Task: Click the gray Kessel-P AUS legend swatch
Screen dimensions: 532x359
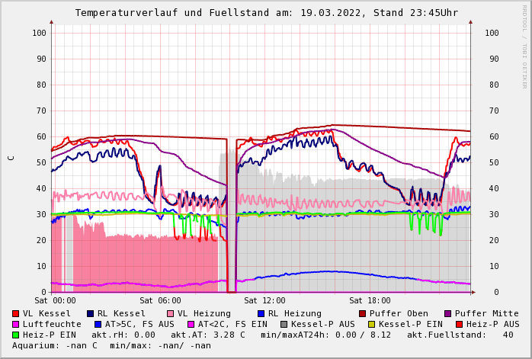Action: click(x=284, y=324)
